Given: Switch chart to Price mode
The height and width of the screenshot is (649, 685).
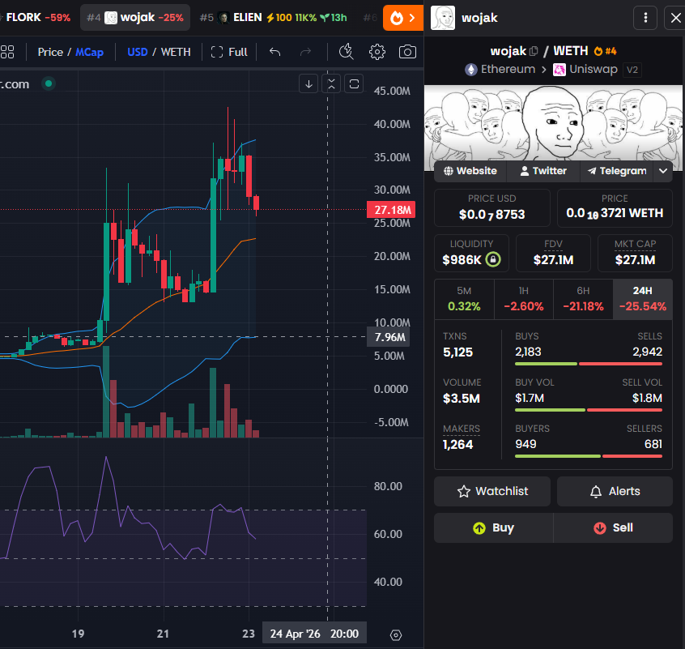Looking at the screenshot, I should 50,52.
